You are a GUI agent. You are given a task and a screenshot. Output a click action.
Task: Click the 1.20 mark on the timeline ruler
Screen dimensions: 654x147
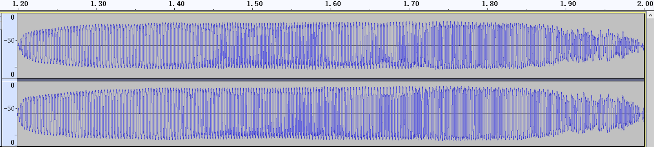point(20,4)
